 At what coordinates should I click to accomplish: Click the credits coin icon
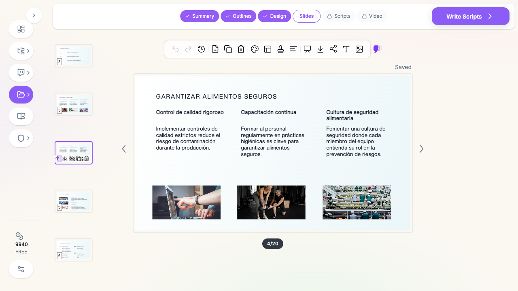point(19,236)
